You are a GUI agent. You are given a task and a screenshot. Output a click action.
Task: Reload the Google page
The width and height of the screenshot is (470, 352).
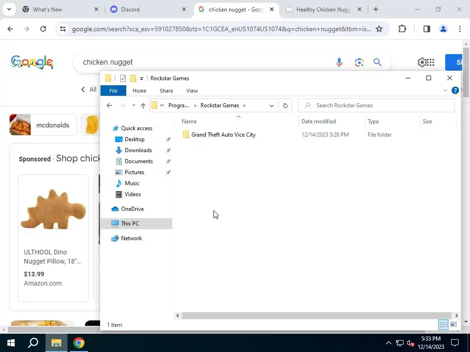tap(43, 29)
